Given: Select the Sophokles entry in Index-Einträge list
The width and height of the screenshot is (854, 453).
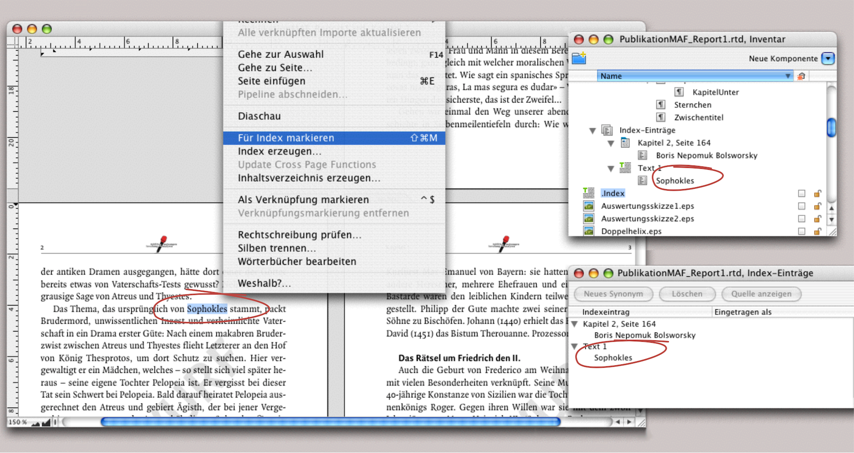Looking at the screenshot, I should tap(613, 357).
